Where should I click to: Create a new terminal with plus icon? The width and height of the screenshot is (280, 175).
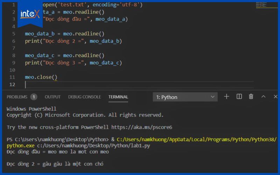click(226, 97)
